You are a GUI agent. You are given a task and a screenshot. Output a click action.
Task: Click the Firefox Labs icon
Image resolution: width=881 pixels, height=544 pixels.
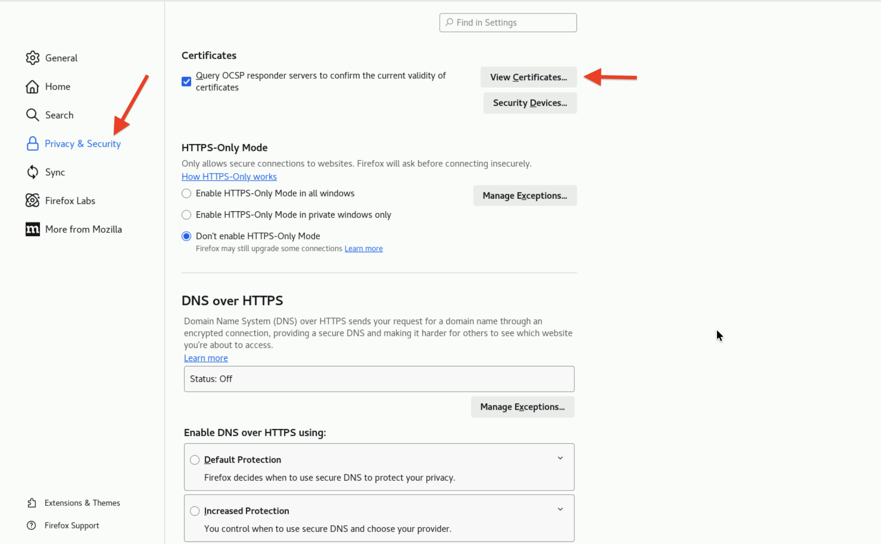pos(32,201)
